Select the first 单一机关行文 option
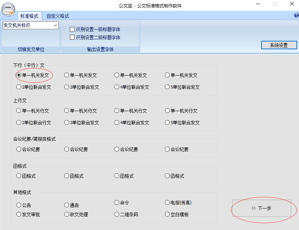Viewport: 299px width, 230px height. pos(19,111)
